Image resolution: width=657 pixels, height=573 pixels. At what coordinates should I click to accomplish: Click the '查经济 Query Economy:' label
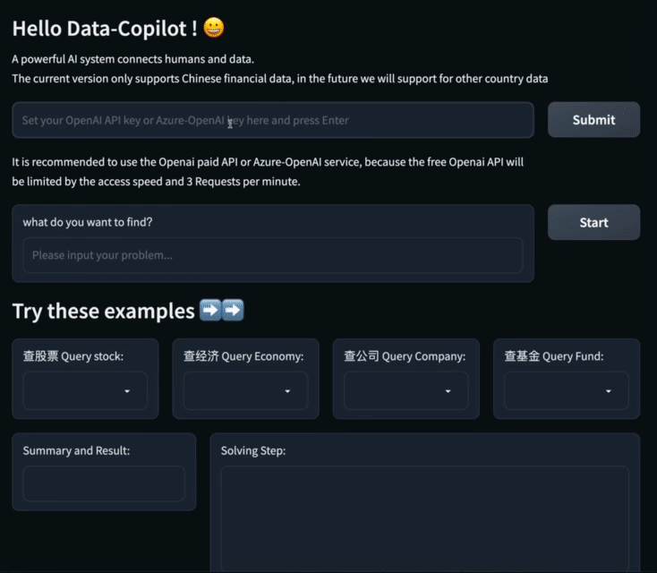pyautogui.click(x=243, y=356)
